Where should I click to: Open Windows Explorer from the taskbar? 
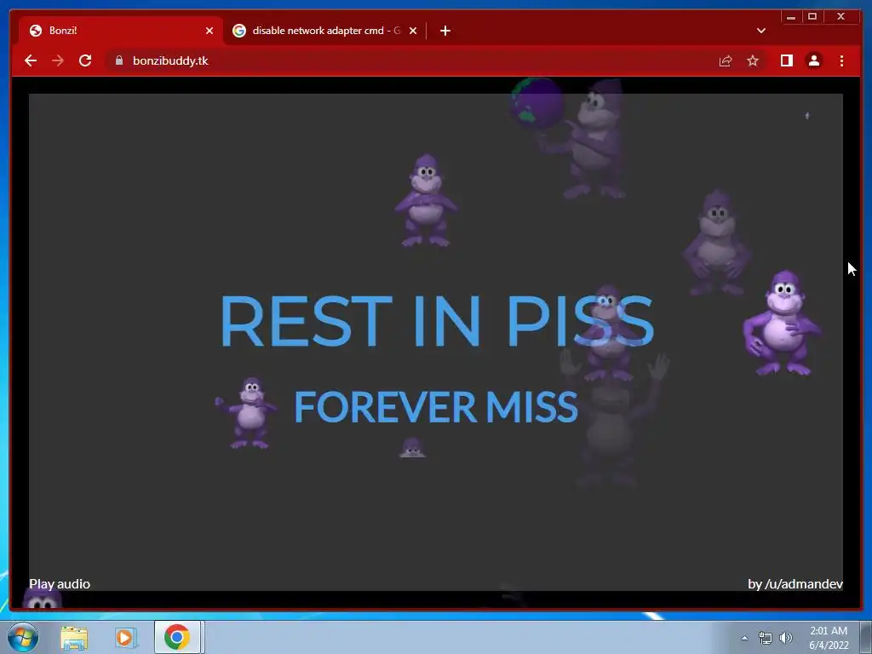[74, 637]
